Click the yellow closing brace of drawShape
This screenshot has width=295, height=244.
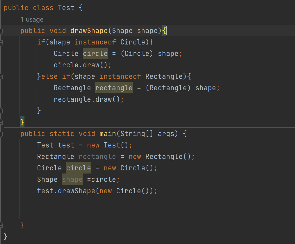22,121
